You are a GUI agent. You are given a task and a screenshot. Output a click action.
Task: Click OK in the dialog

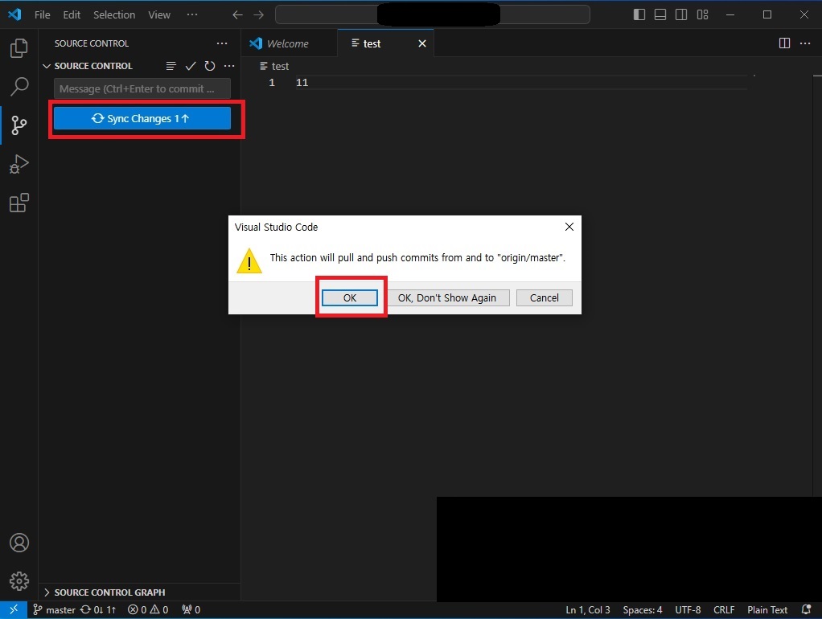pos(350,297)
